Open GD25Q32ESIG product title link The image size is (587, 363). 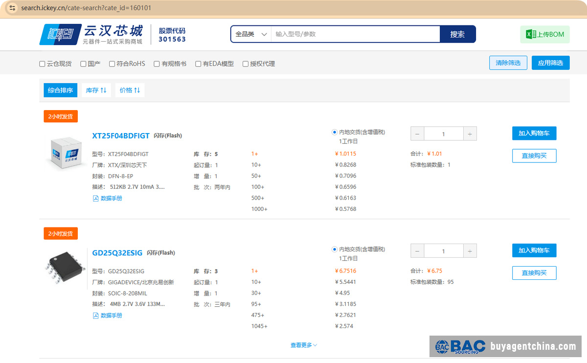coord(117,253)
